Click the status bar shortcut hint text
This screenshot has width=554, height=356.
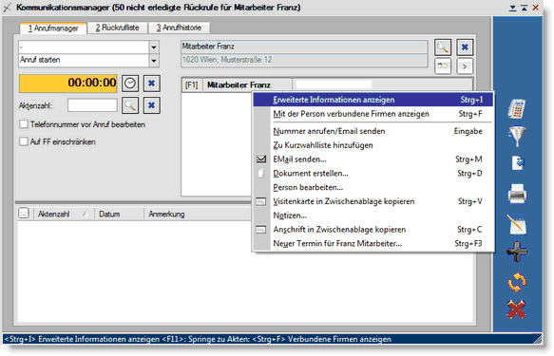[198, 339]
